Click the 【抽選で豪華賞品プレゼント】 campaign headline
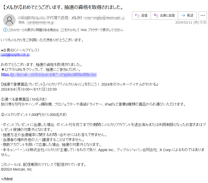This screenshot has width=208, height=183. (x=80, y=84)
